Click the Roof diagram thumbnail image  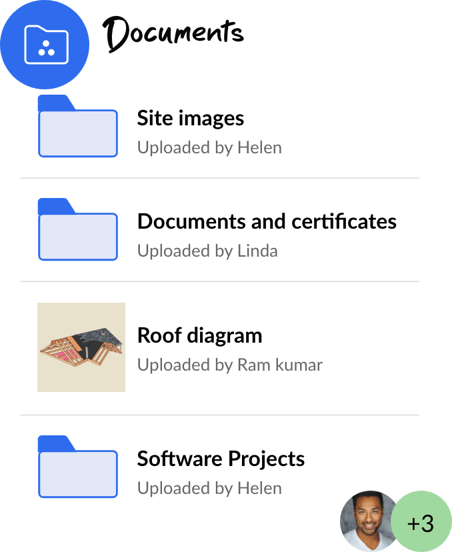coord(81,346)
